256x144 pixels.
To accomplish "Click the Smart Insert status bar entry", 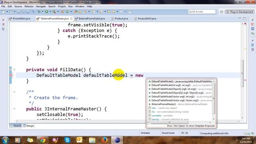I will [168, 133].
